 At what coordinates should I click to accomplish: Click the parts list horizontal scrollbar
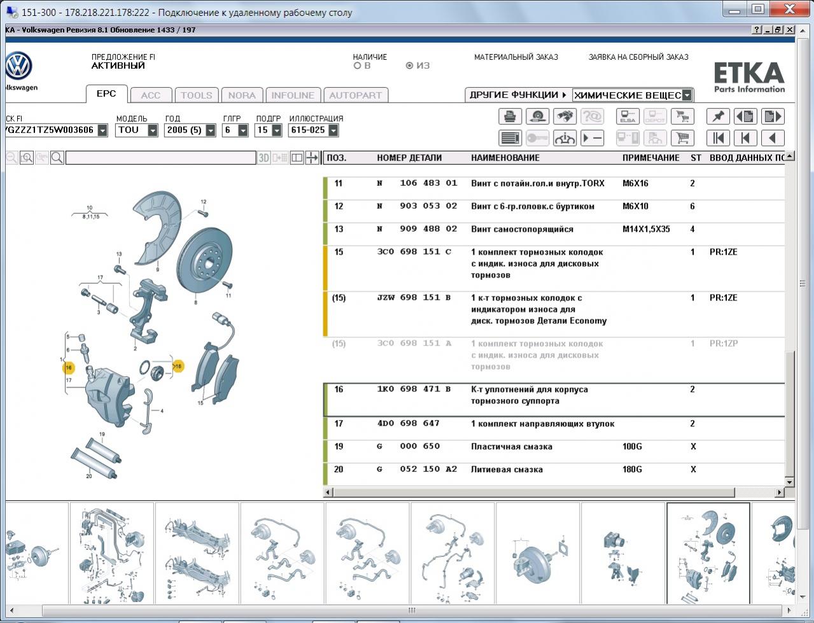click(554, 492)
